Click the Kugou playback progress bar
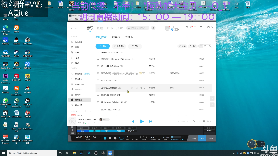278x156 pixels. point(142,116)
